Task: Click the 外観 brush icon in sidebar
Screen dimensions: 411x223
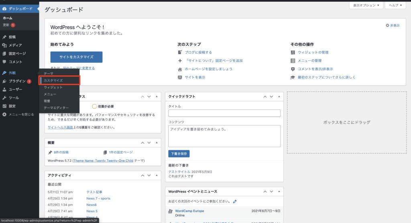Action: 4,73
